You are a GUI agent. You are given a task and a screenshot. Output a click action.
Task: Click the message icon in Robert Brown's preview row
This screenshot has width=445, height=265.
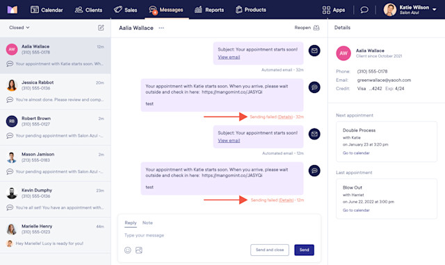click(x=10, y=135)
